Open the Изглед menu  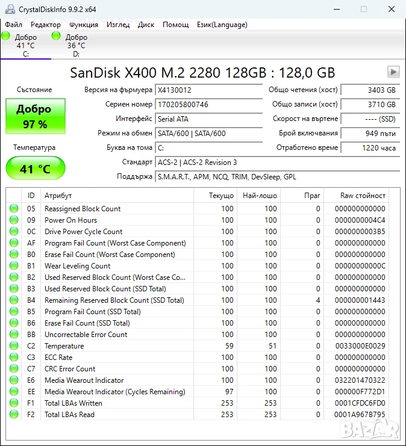[118, 25]
